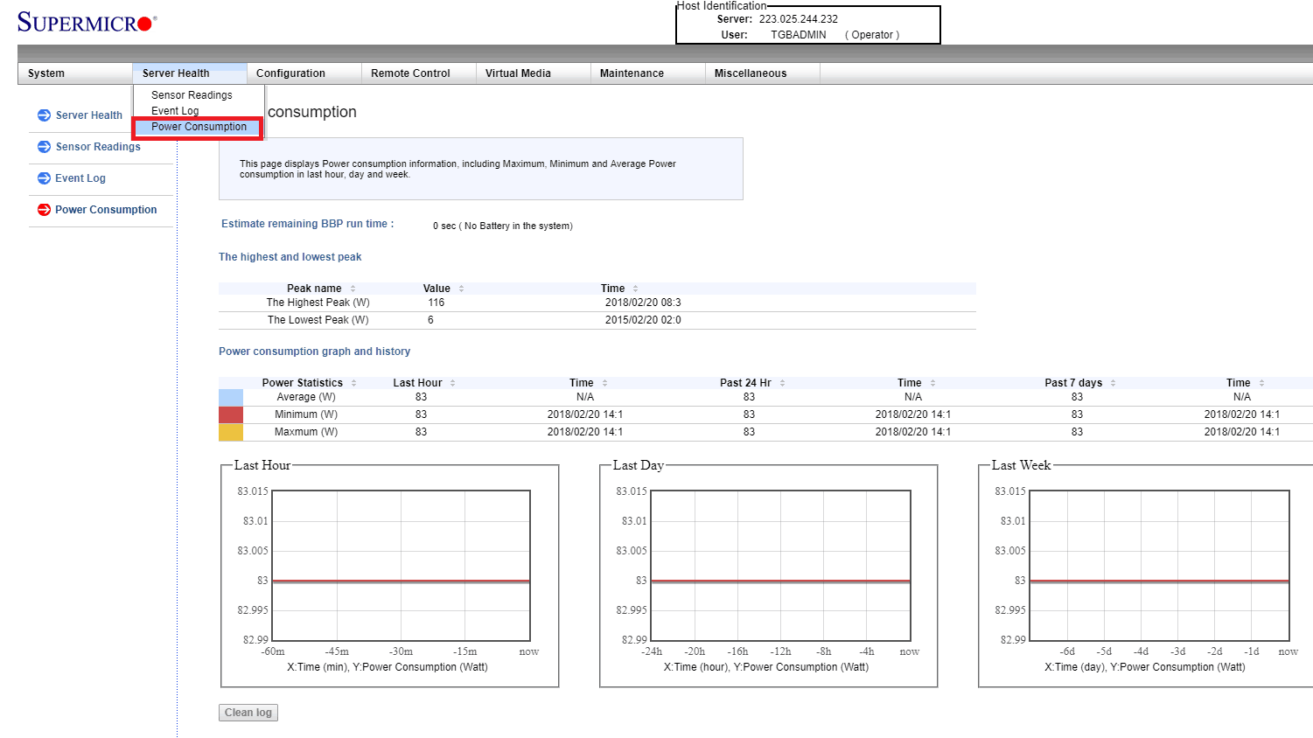Open the Configuration menu
This screenshot has width=1313, height=738.
(x=290, y=73)
